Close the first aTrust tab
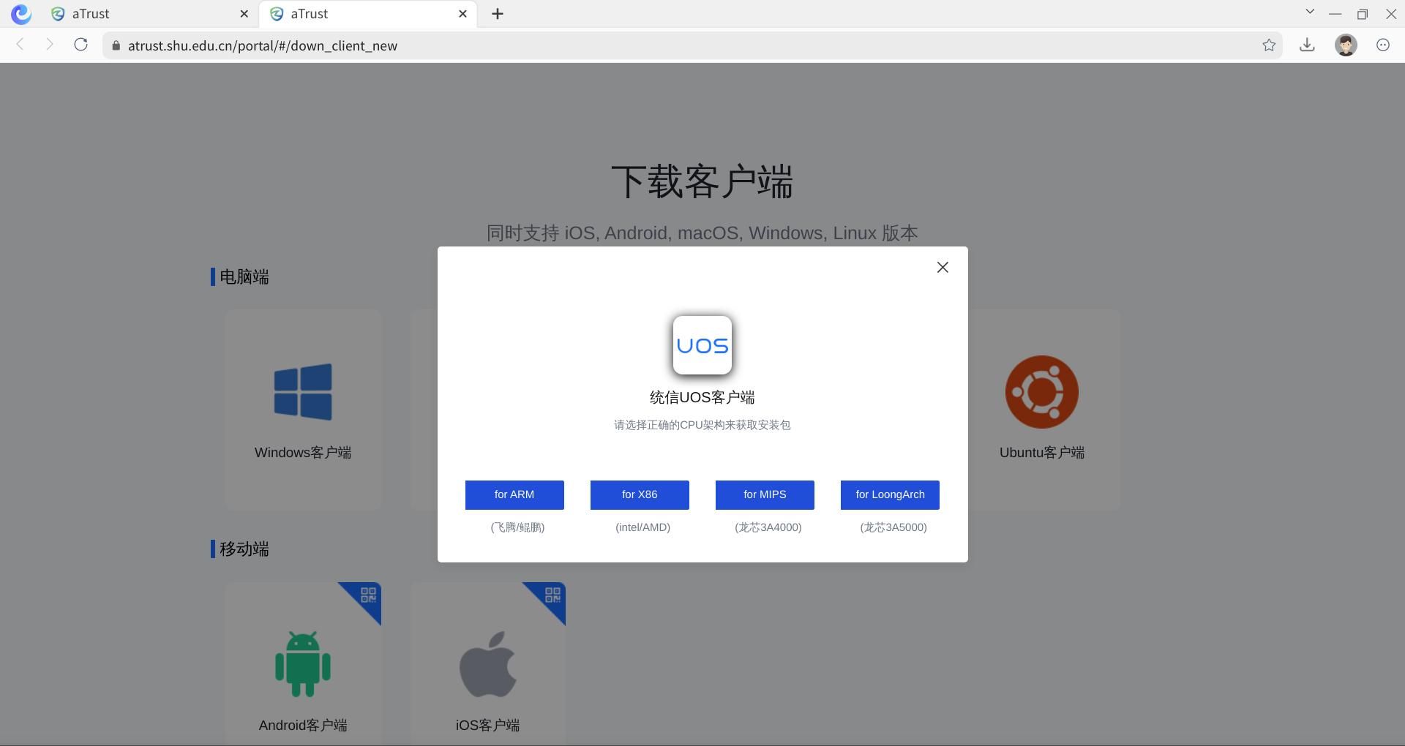 (244, 14)
